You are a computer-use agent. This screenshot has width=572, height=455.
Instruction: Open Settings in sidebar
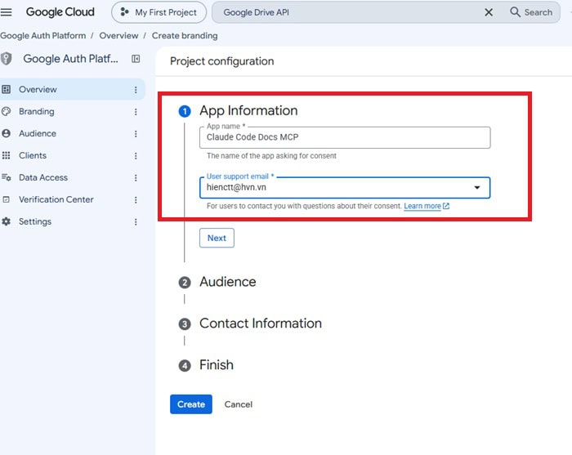72,221
